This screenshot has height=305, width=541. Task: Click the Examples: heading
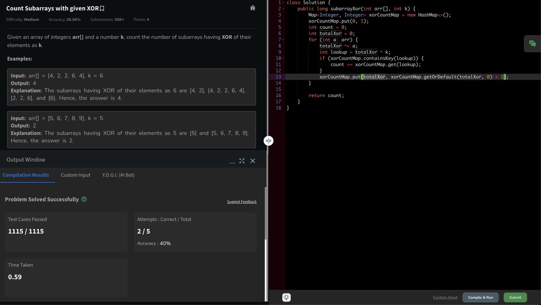click(x=20, y=59)
